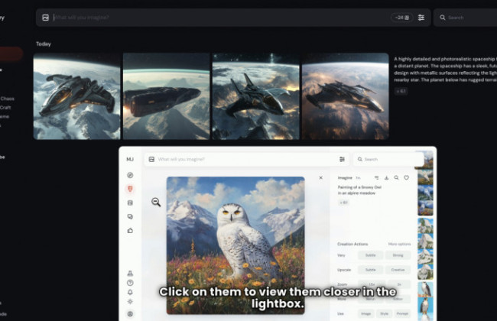The image size is (497, 321).
Task: Open settings sliders icon in dark prompt bar
Action: [421, 17]
